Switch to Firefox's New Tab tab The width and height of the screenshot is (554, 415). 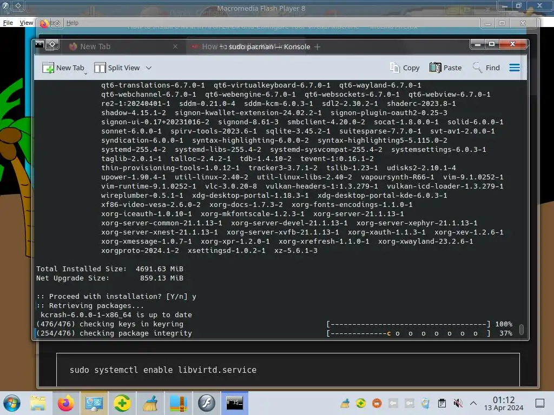coord(95,46)
